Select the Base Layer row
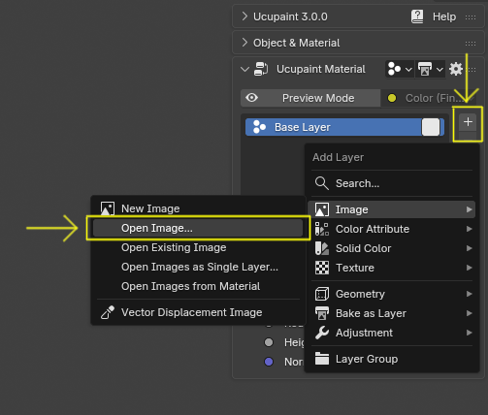Screen dimensions: 488x415 point(344,127)
